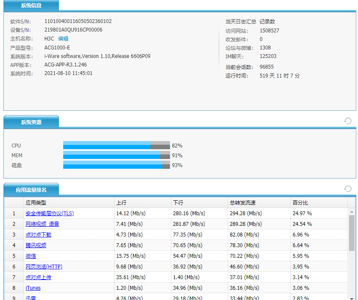The width and height of the screenshot is (358, 300).
Task: Click the 24.97 % percentage cell
Action: coord(302,213)
